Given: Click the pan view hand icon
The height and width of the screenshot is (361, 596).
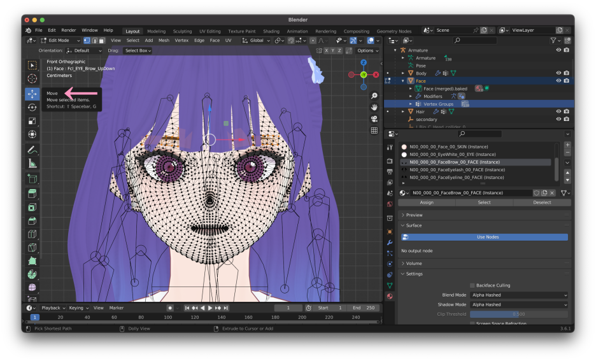Looking at the screenshot, I should [x=374, y=107].
